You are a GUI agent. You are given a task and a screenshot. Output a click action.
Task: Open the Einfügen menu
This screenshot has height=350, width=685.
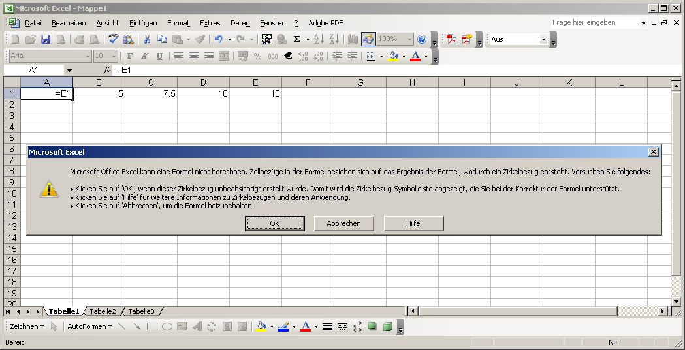click(143, 23)
